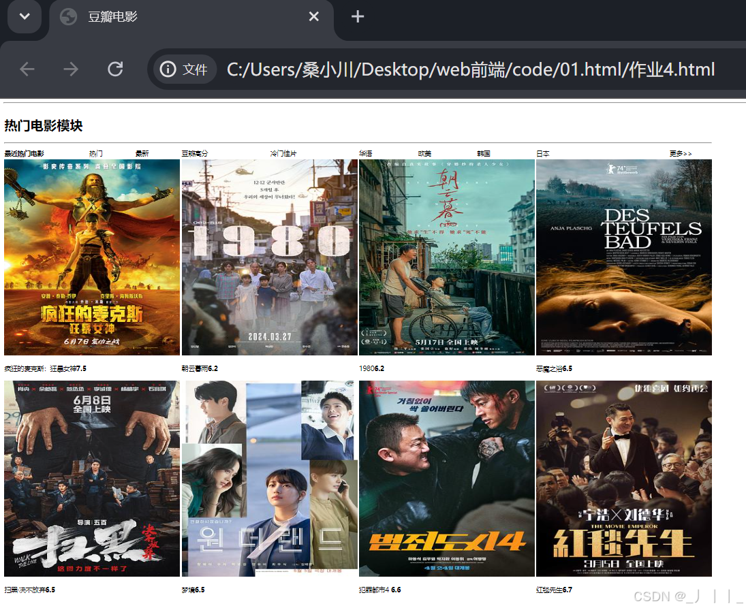This screenshot has height=608, width=746.
Task: Click the caption 扫黑·决不放弃6.5
Action: (30, 590)
